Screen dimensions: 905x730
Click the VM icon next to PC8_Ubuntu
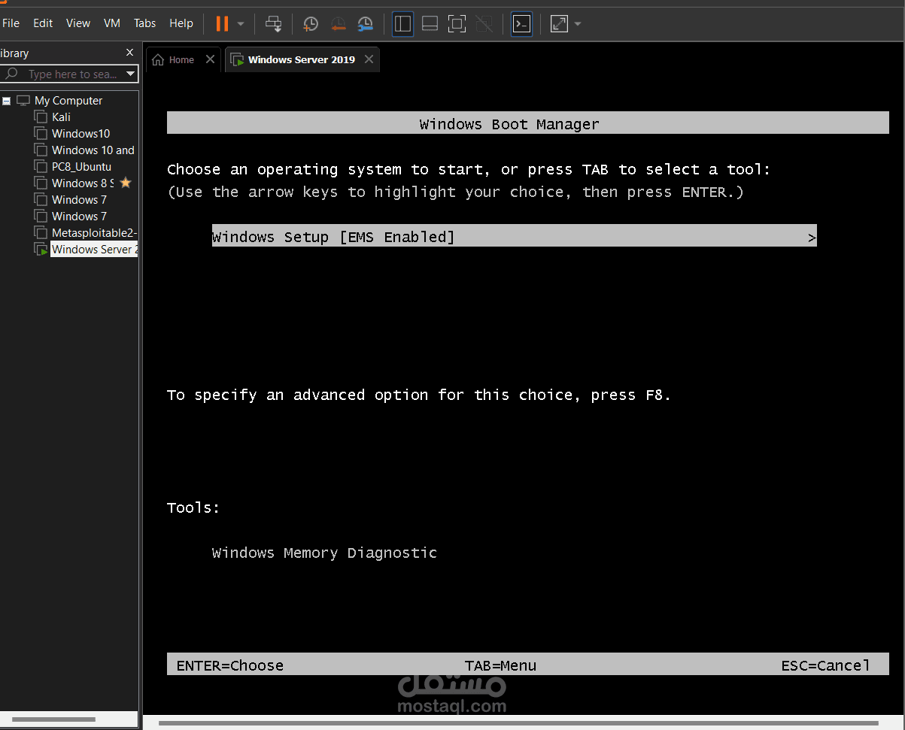(x=41, y=166)
